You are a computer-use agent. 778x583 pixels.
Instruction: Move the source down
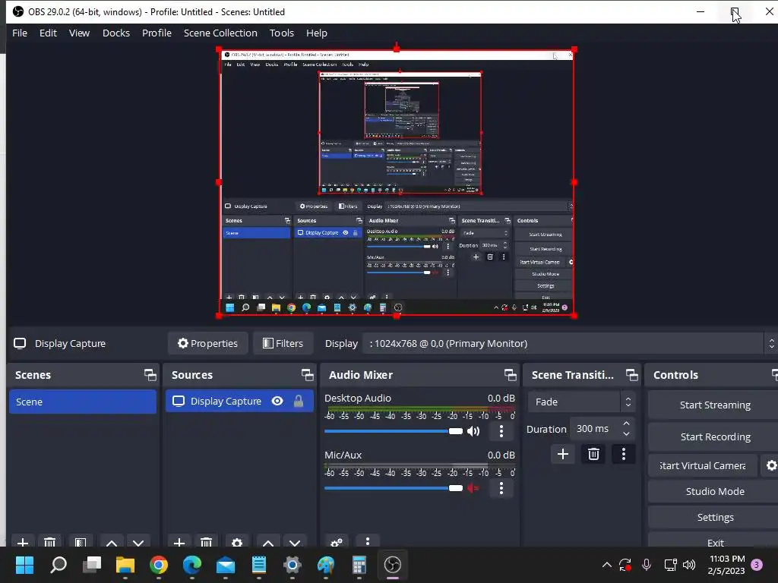[x=295, y=542]
